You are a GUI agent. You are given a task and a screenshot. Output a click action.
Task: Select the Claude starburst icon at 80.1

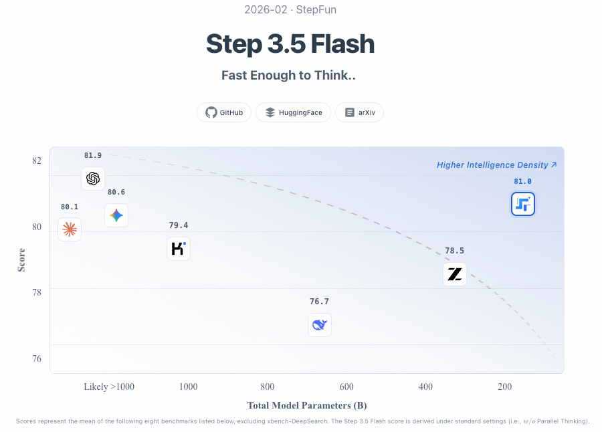(70, 230)
